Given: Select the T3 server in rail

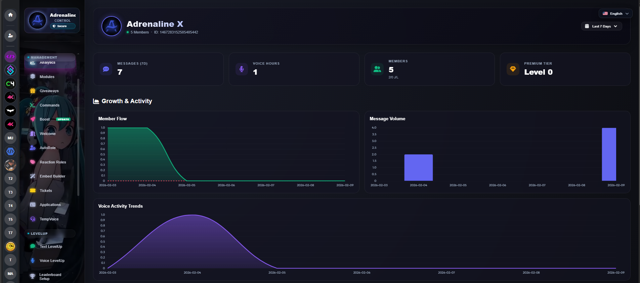Looking at the screenshot, I should [10, 192].
